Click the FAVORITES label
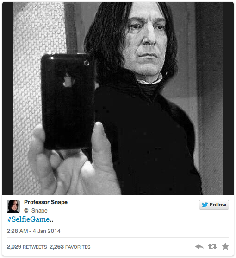This screenshot has width=236, height=258. [x=78, y=247]
